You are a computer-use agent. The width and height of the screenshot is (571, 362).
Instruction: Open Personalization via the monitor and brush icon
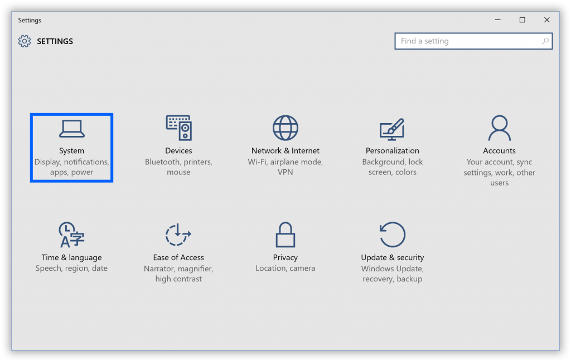[392, 129]
